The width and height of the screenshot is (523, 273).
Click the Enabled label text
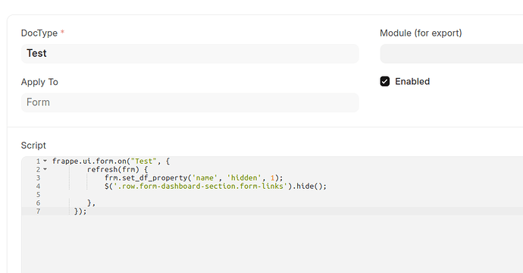pos(412,81)
